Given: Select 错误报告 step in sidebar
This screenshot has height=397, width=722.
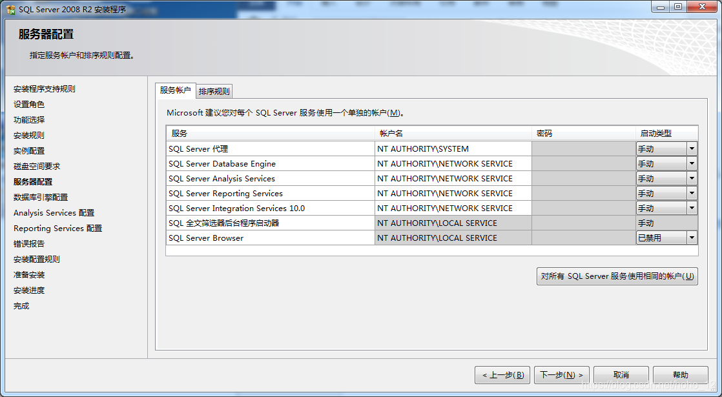Looking at the screenshot, I should click(29, 244).
